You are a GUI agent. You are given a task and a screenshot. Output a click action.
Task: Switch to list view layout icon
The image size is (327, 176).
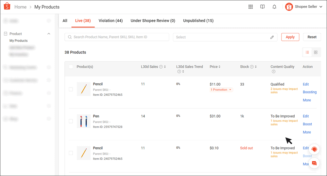click(x=307, y=52)
